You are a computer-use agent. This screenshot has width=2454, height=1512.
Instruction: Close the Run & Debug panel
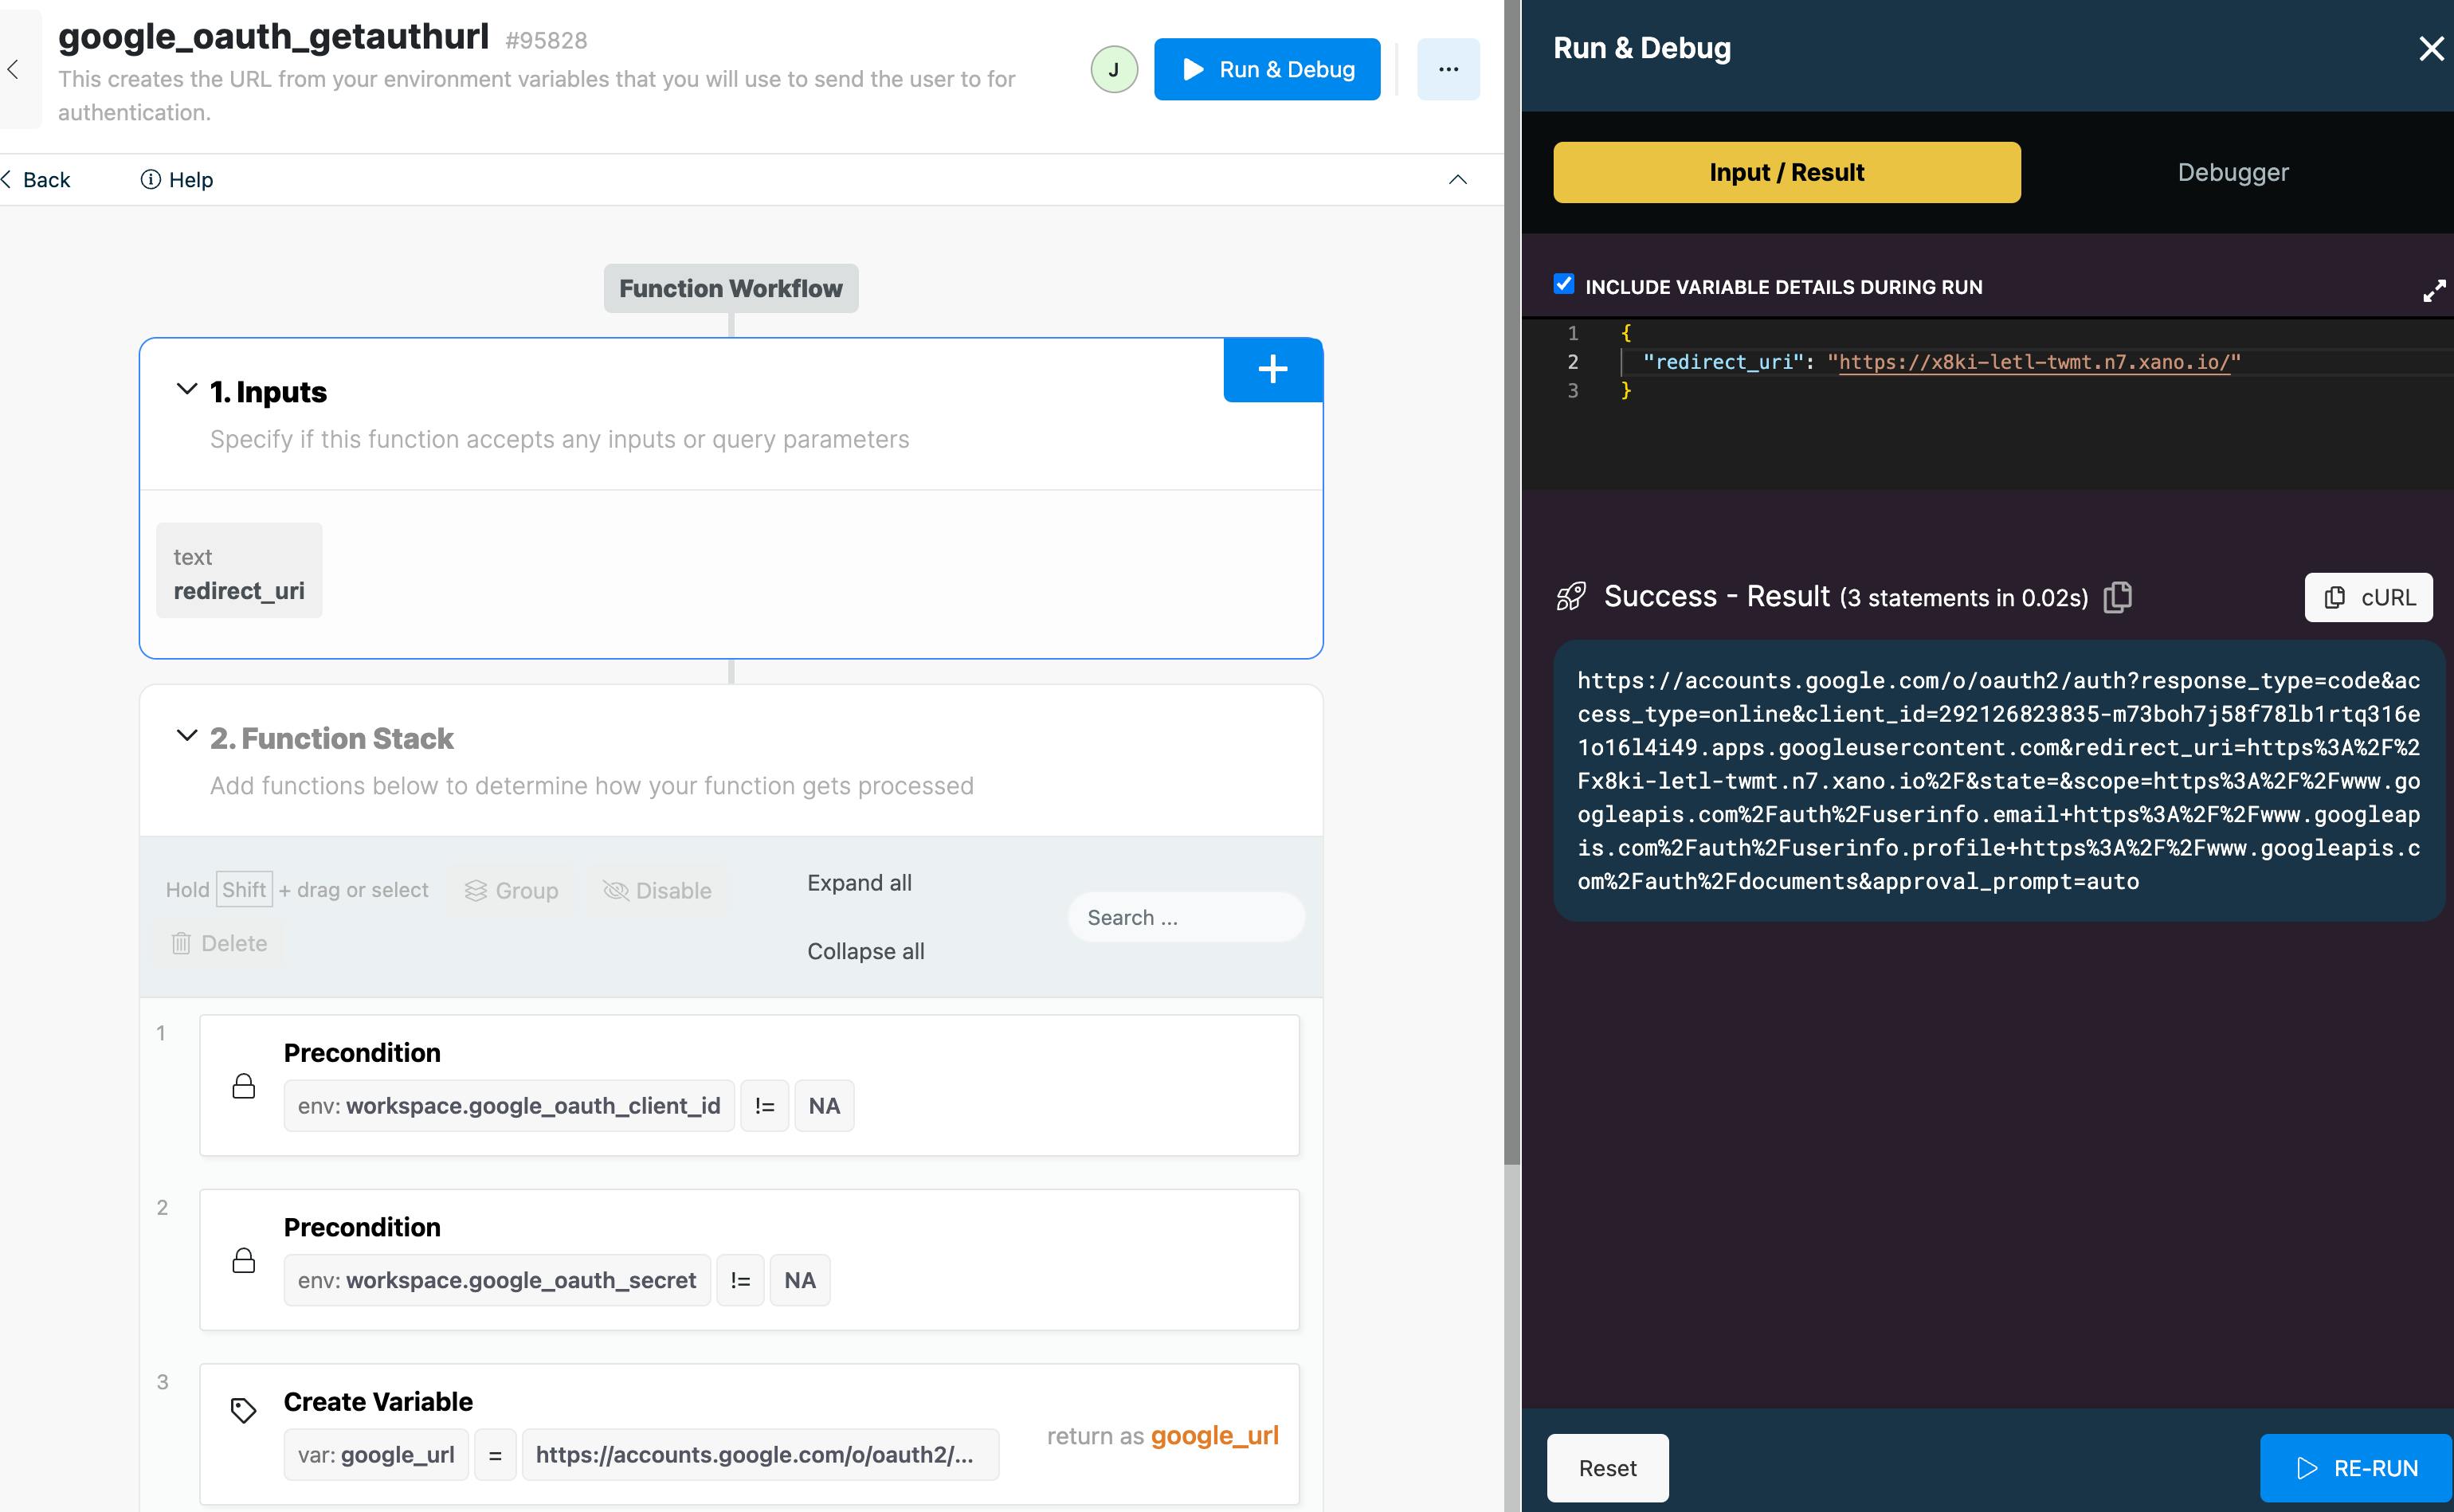2430,48
